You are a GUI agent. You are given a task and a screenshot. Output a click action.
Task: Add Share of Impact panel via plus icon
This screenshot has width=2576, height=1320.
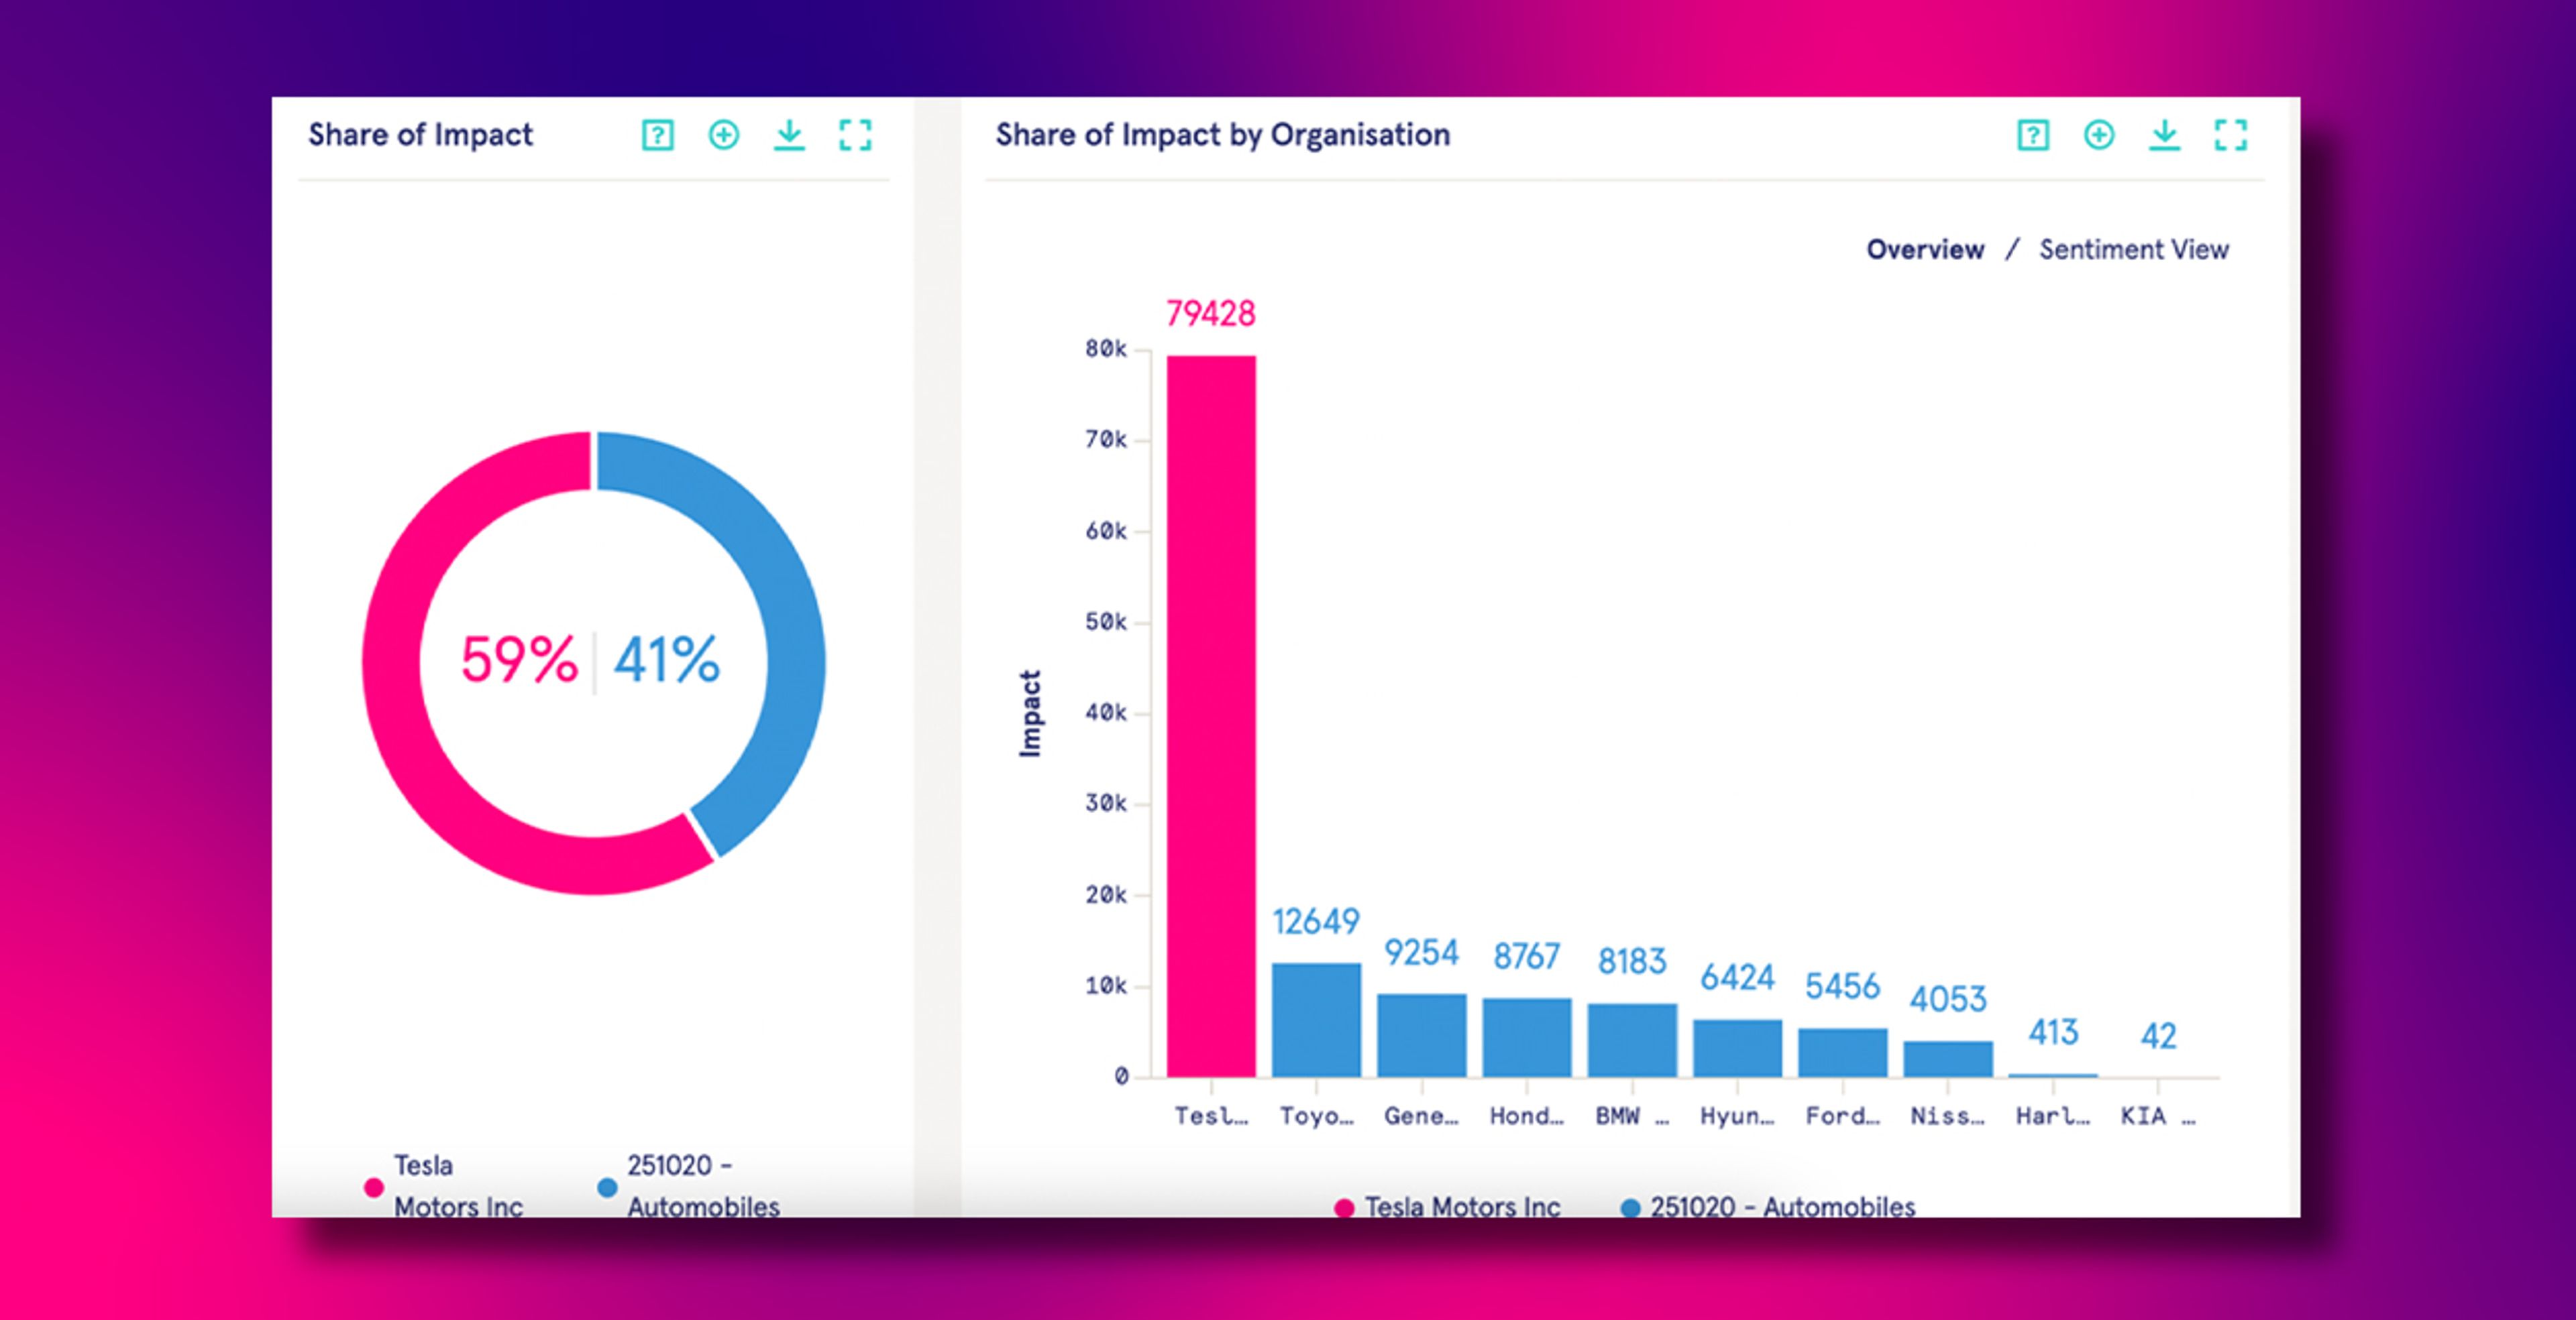(724, 135)
